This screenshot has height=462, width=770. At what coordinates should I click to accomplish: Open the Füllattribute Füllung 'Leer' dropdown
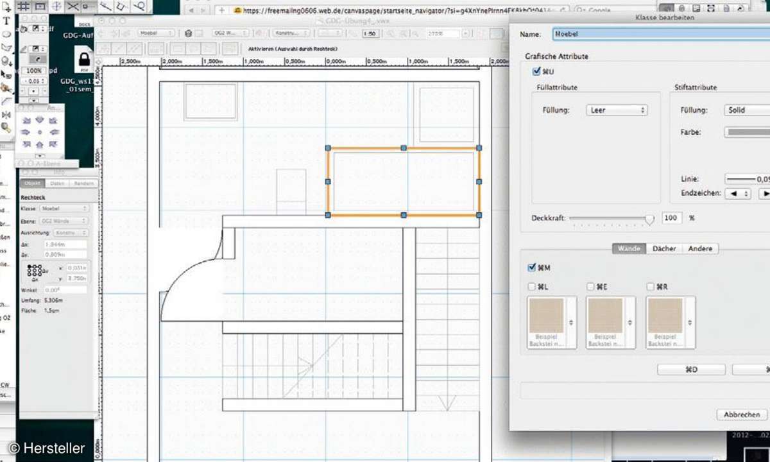pos(616,110)
